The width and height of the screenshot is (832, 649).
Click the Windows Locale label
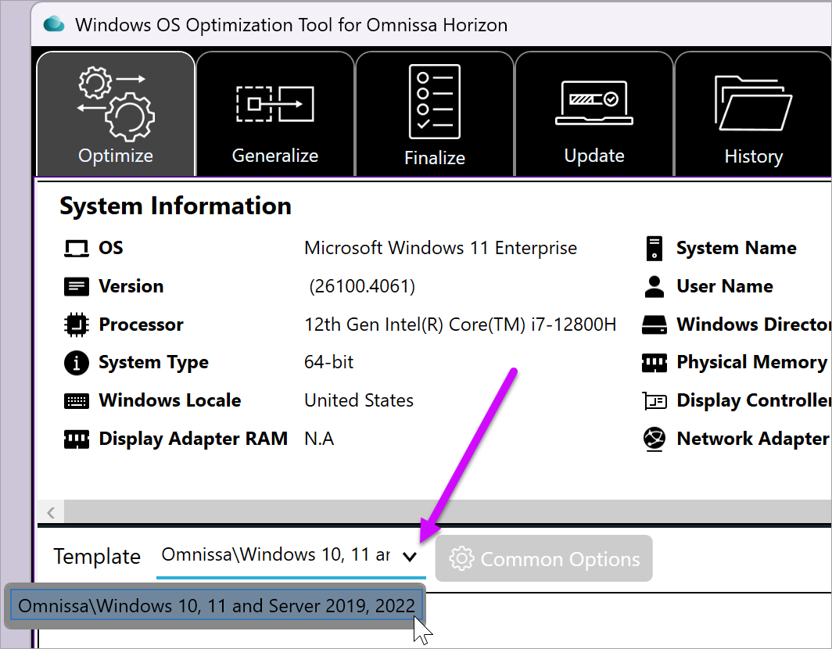[170, 400]
